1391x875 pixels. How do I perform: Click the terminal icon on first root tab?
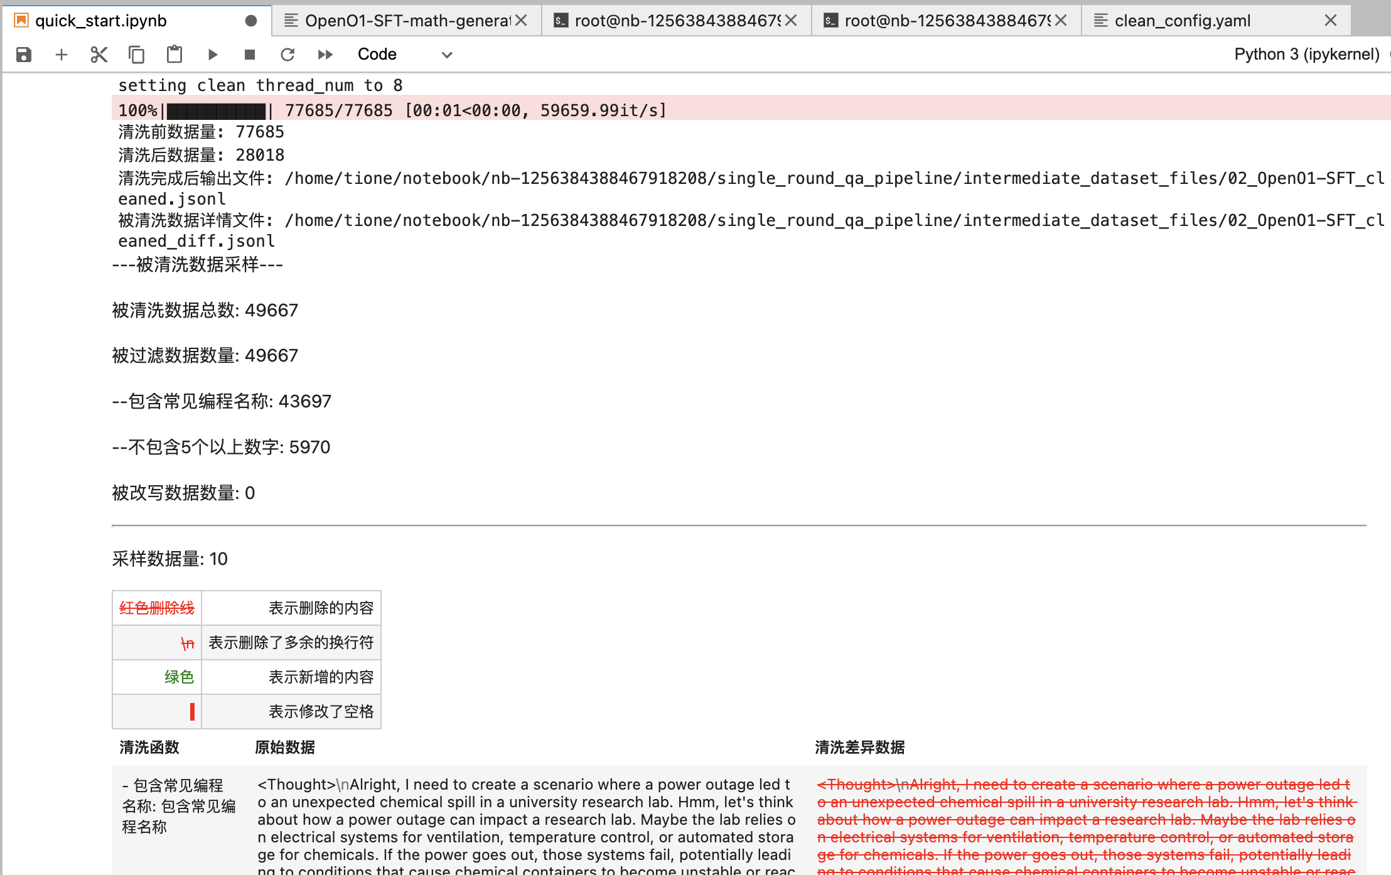click(x=561, y=21)
